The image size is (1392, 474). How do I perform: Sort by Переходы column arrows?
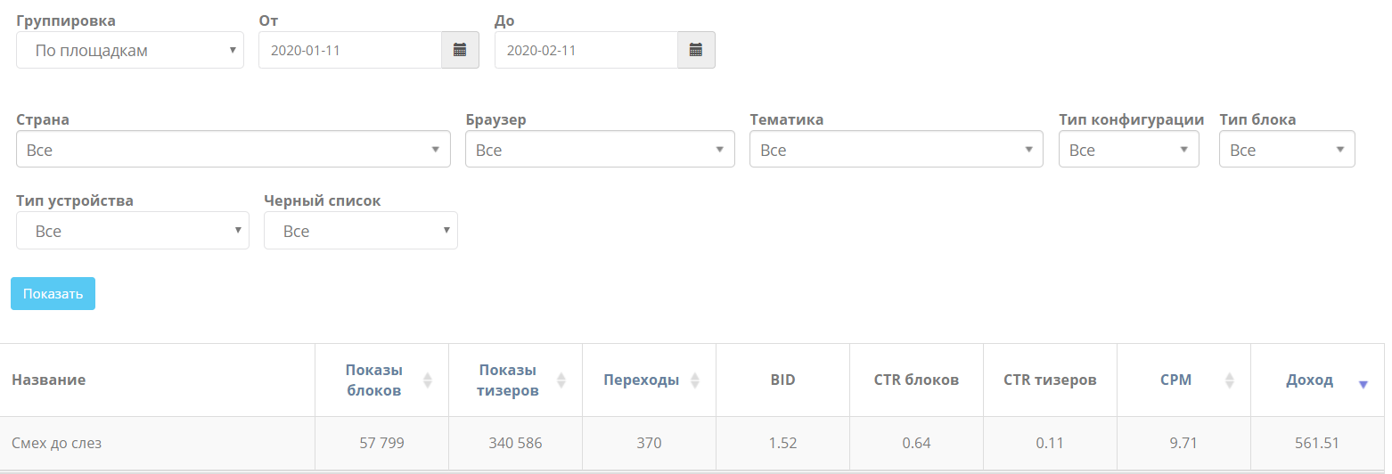coord(694,380)
